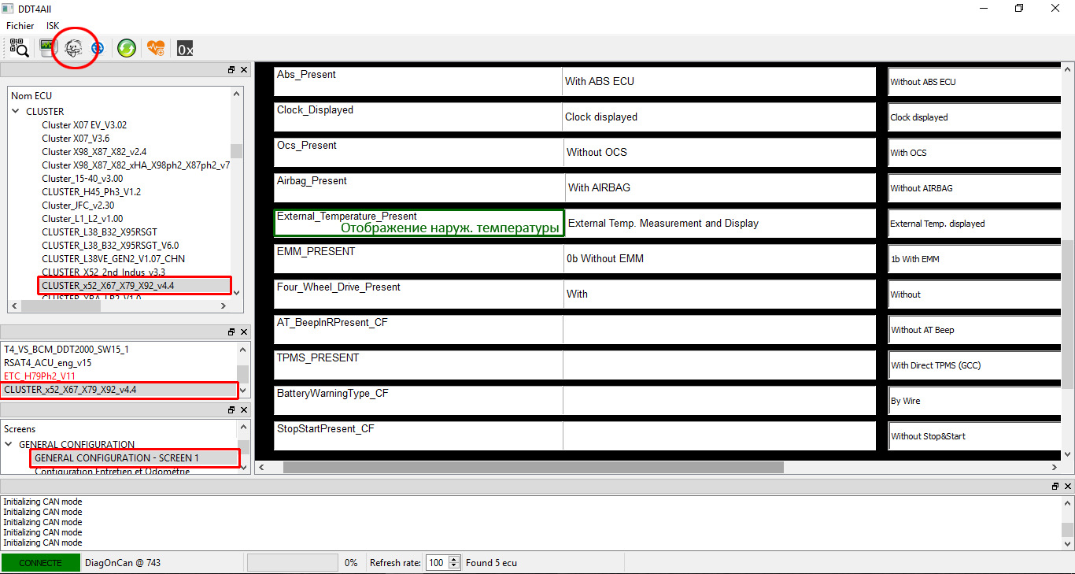Select T4_VS_BCM_DDT2000_SW15_1 in detected ECUs
Screen dimensions: 1075x574
coord(66,349)
